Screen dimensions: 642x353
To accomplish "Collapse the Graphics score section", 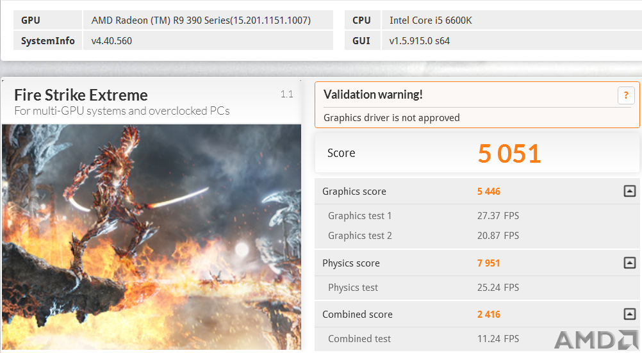I will coord(630,191).
